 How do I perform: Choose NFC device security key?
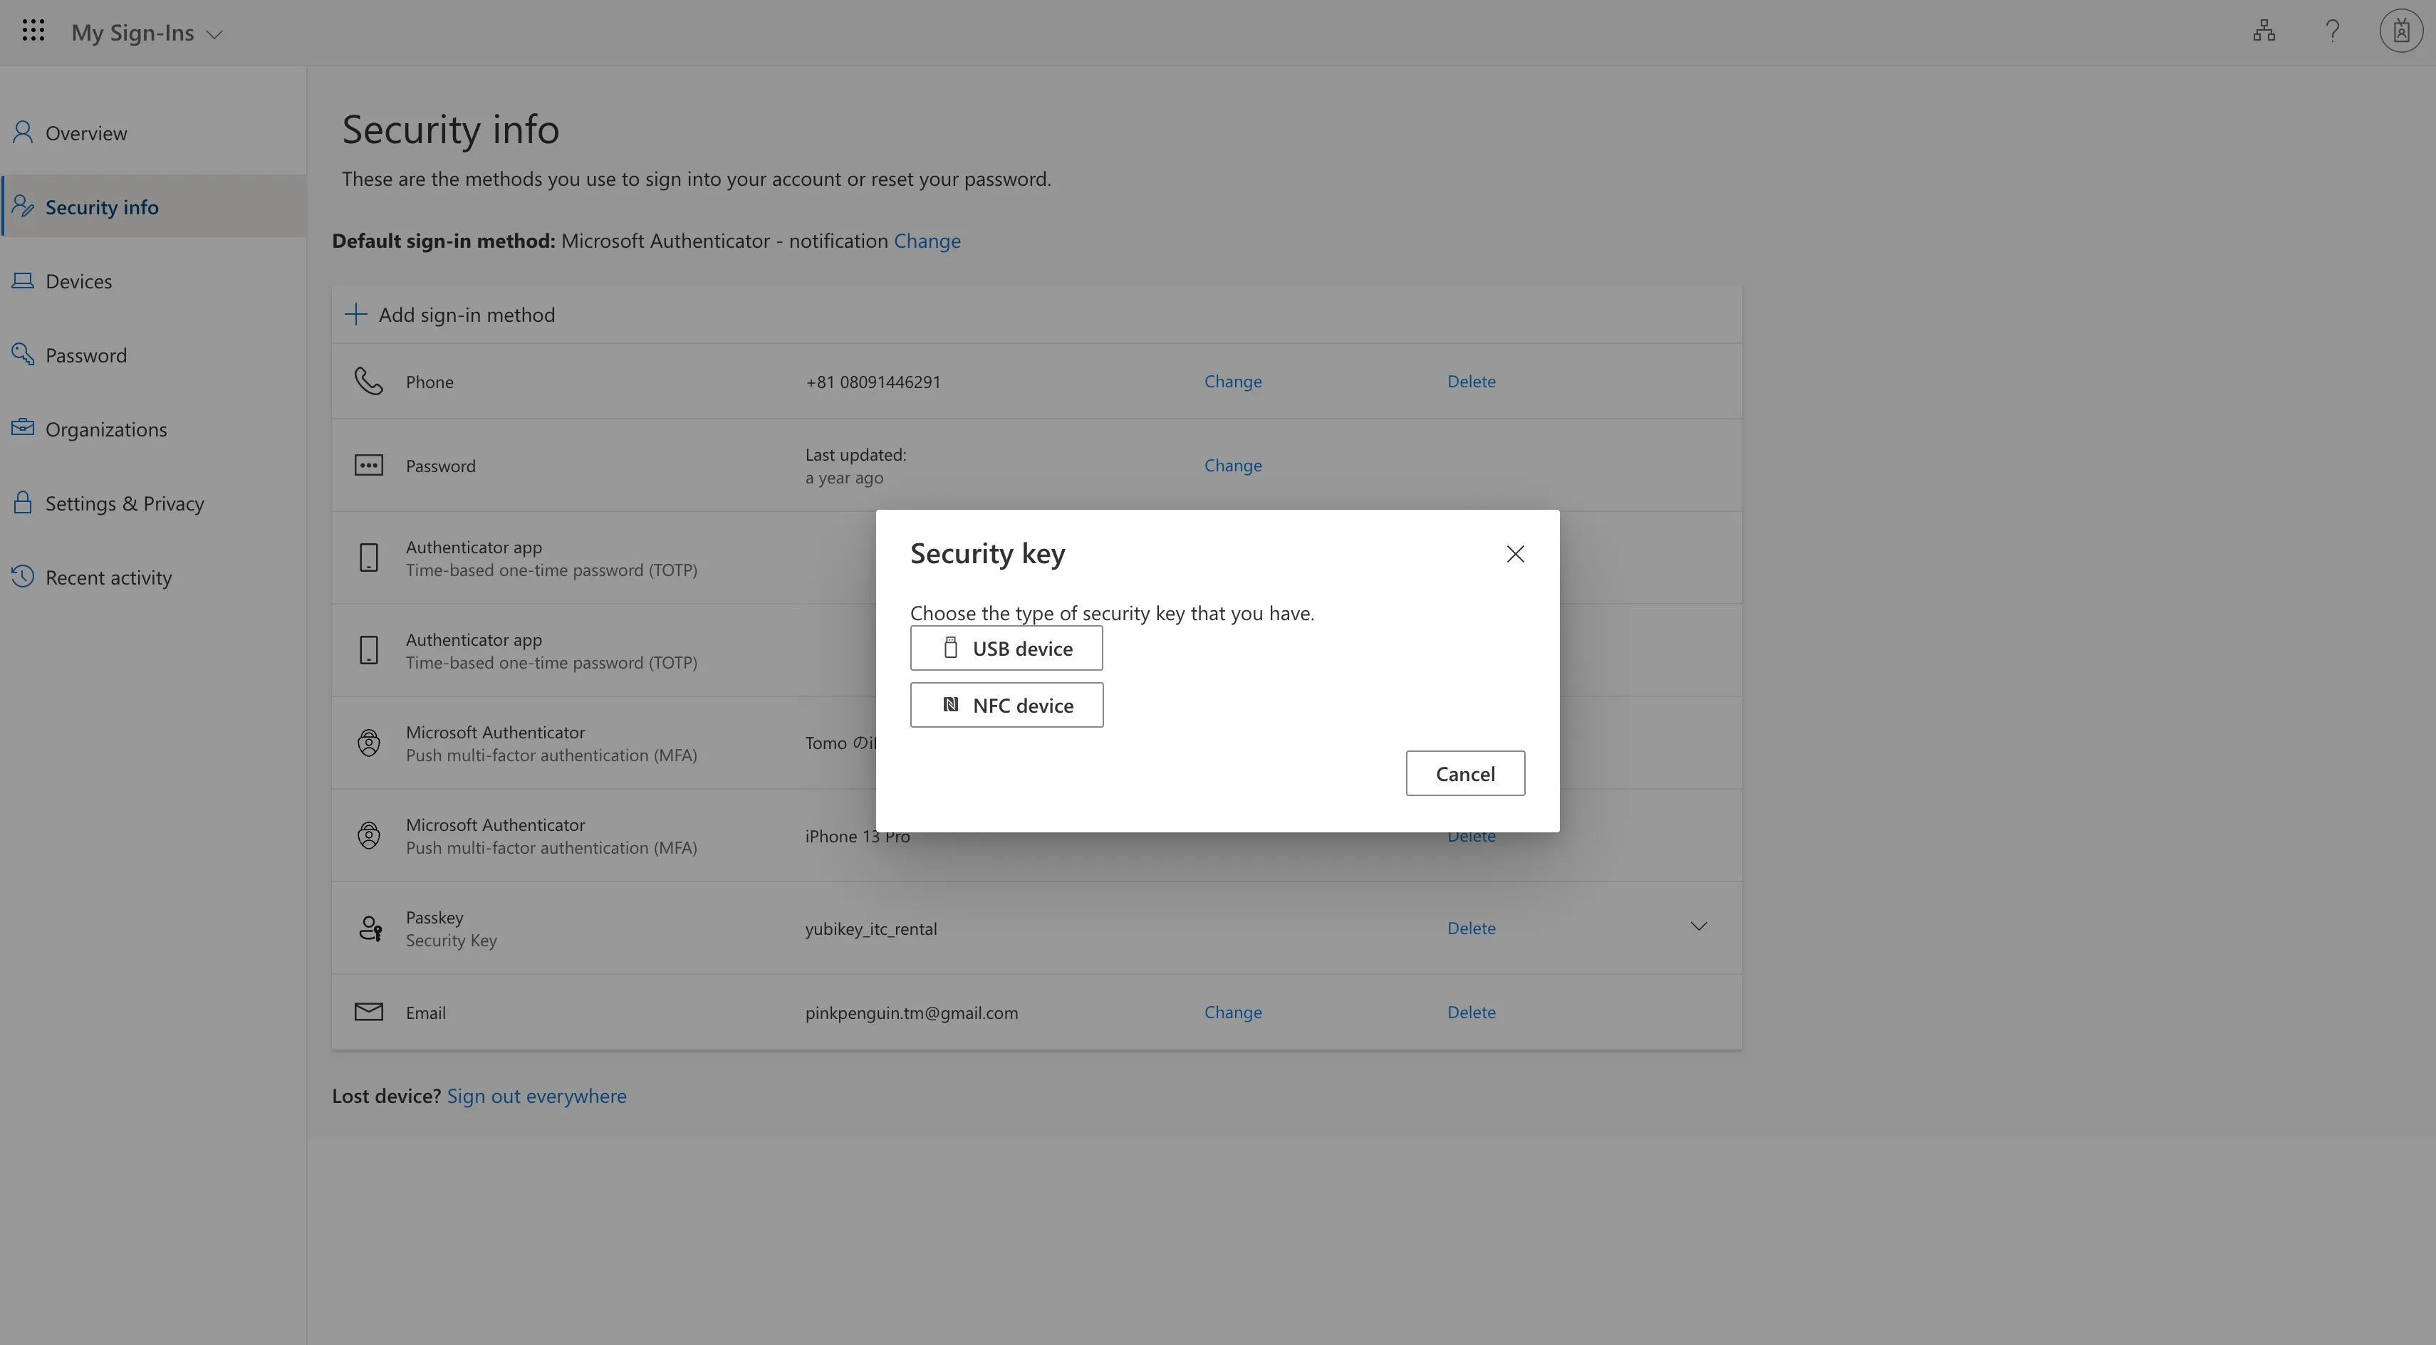[1006, 705]
